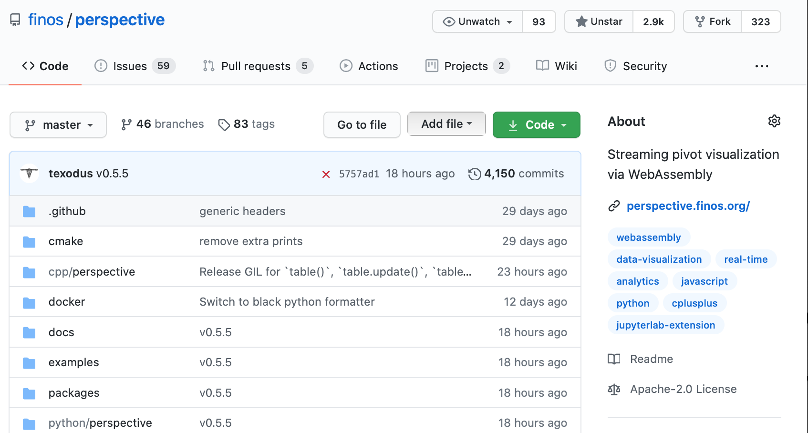Switch to the Pull requests tab
The image size is (808, 433).
(x=258, y=66)
